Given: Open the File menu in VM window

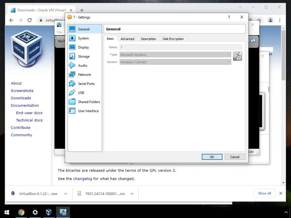Looking at the screenshot, I should point(59,32).
